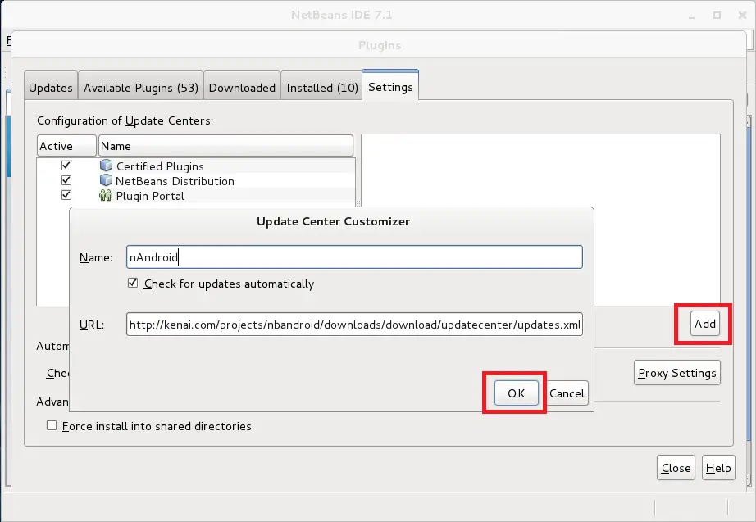The height and width of the screenshot is (522, 756).
Task: Close the Plugins dialog
Action: (x=676, y=468)
